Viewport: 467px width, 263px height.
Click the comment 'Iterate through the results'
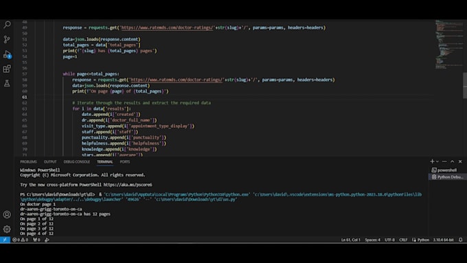tap(141, 103)
